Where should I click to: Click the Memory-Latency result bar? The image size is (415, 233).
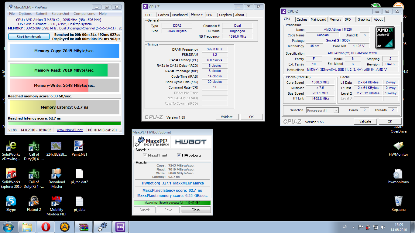[64, 107]
